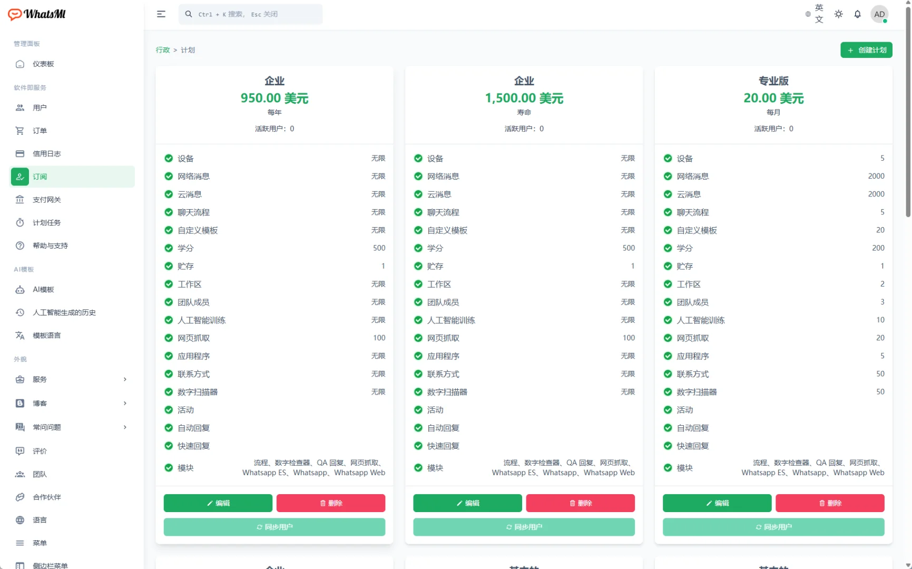The image size is (912, 569).
Task: Select the 模板语言 translate icon
Action: pos(20,336)
